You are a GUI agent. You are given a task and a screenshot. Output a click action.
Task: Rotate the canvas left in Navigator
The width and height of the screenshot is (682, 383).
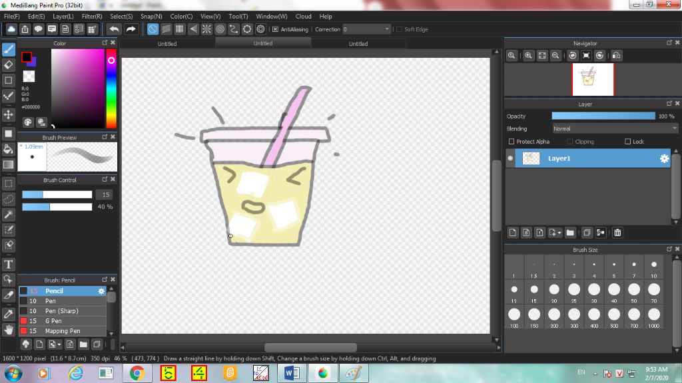click(x=572, y=56)
